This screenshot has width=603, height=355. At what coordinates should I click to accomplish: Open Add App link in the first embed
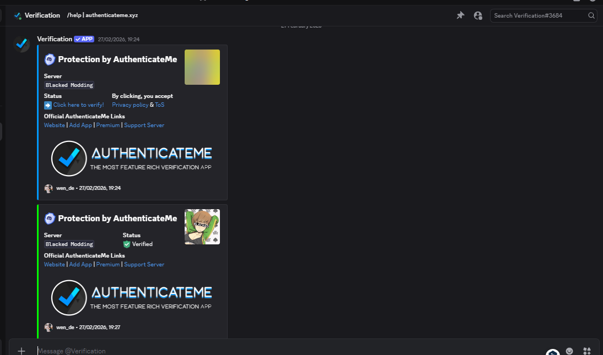click(80, 125)
